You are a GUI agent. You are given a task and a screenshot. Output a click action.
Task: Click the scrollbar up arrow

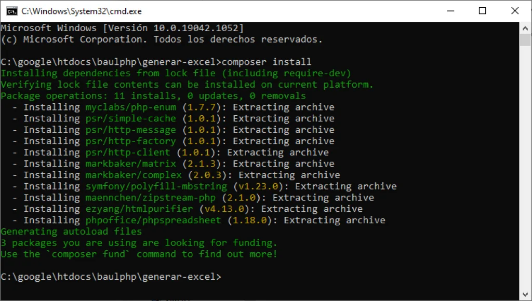[x=525, y=29]
